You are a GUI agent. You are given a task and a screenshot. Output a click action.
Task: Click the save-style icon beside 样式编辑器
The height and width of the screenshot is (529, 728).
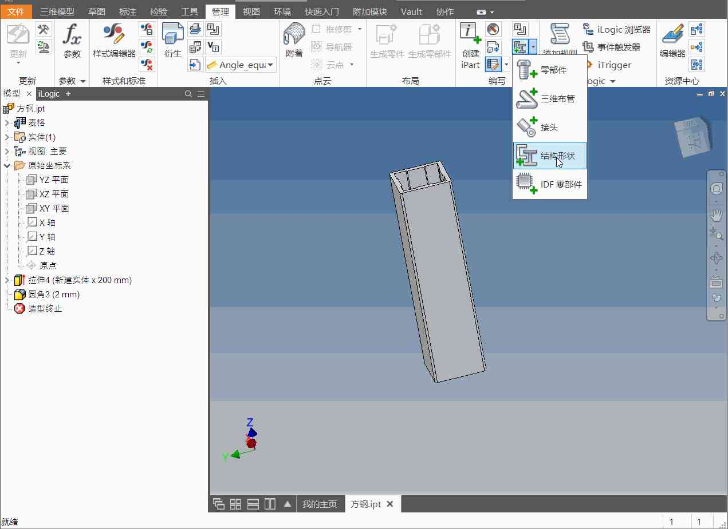coord(147,29)
